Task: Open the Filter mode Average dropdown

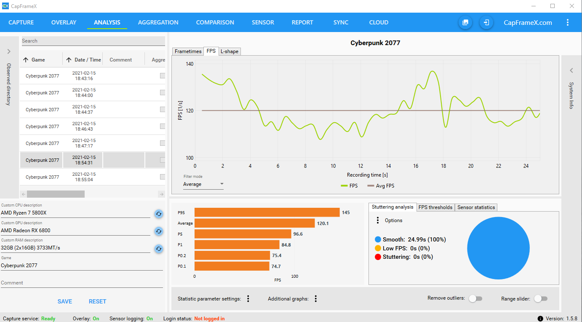Action: 203,184
